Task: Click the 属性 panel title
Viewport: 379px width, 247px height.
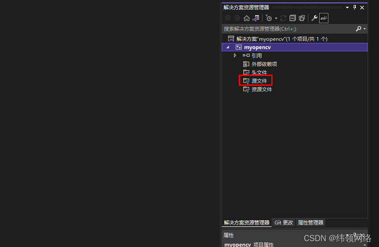Action: coord(229,235)
